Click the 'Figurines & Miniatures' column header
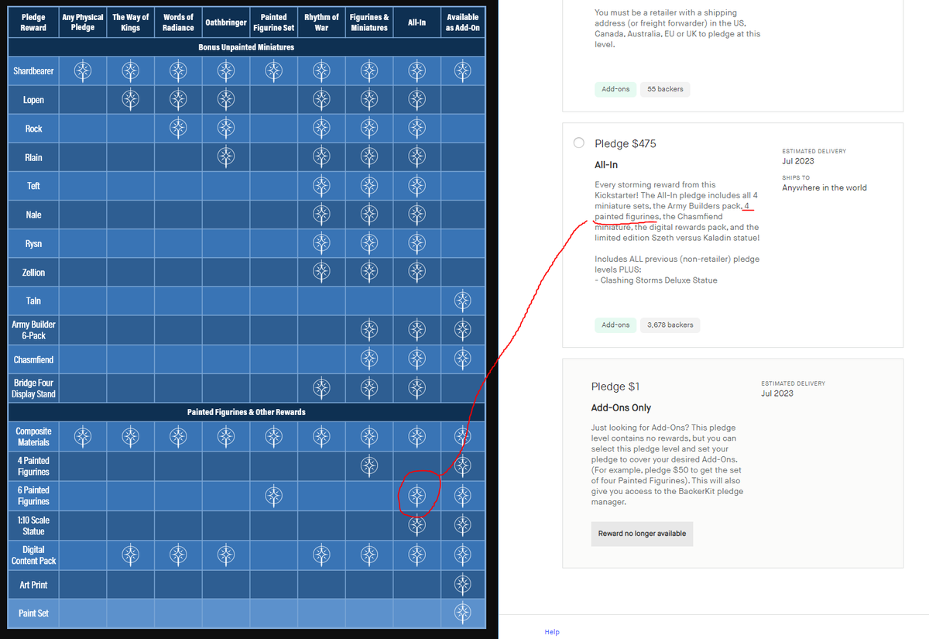The height and width of the screenshot is (639, 929). point(369,22)
